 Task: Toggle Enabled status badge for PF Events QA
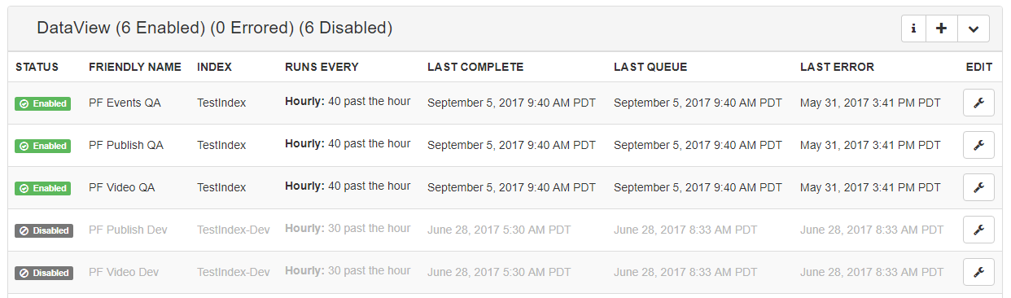coord(42,103)
